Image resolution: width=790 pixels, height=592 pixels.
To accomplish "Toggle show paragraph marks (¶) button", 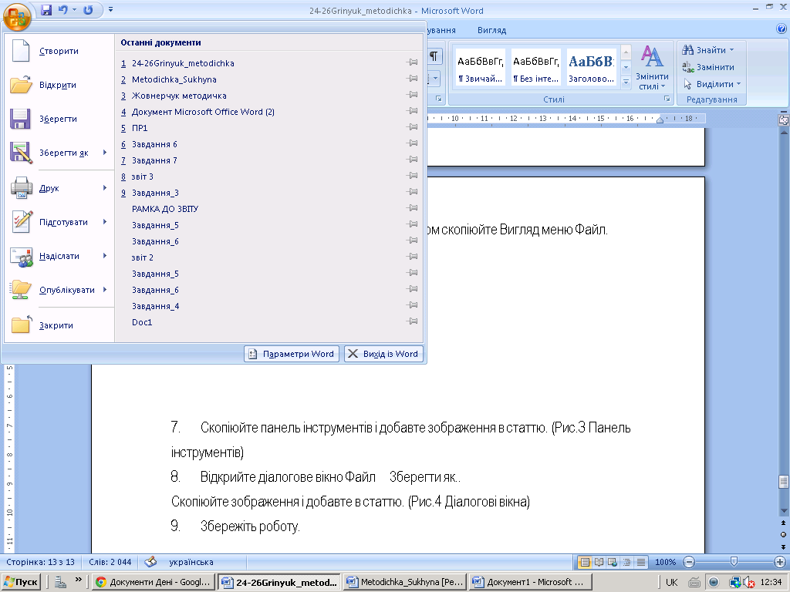I will pyautogui.click(x=434, y=55).
